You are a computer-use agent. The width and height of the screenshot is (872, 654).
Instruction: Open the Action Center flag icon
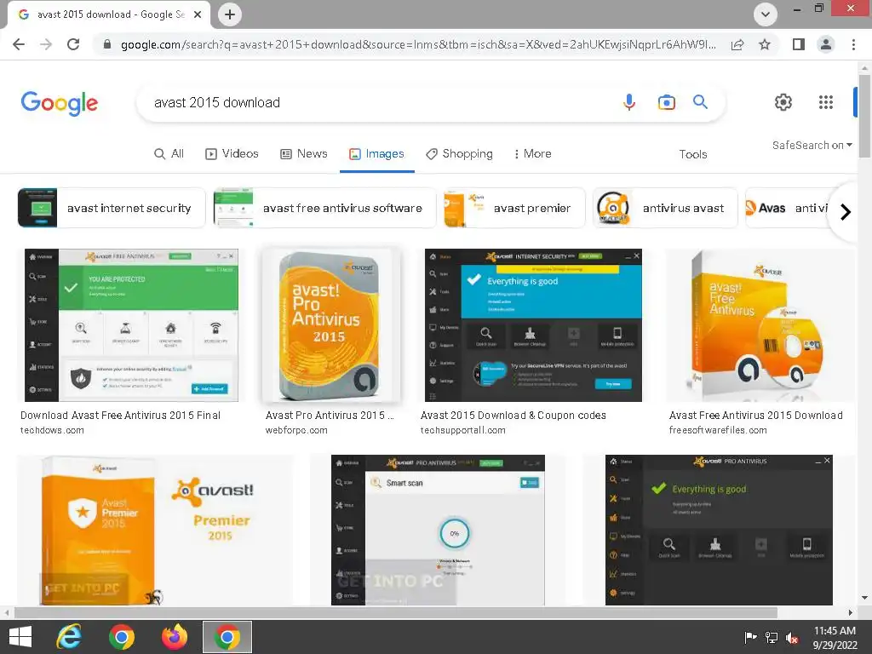750,638
